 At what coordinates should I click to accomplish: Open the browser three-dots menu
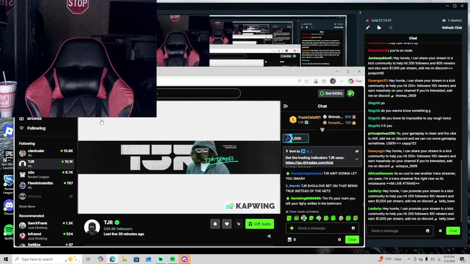(341, 81)
